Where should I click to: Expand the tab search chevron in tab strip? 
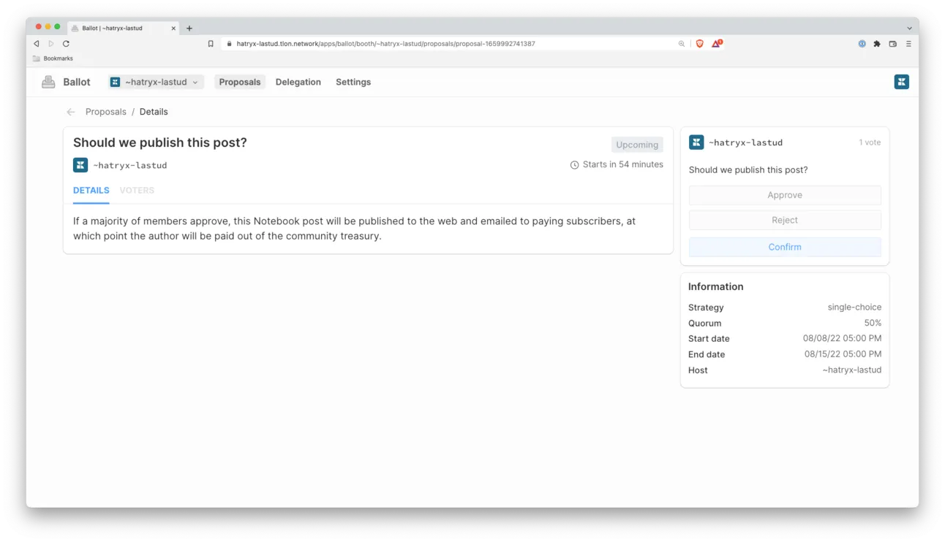click(910, 28)
